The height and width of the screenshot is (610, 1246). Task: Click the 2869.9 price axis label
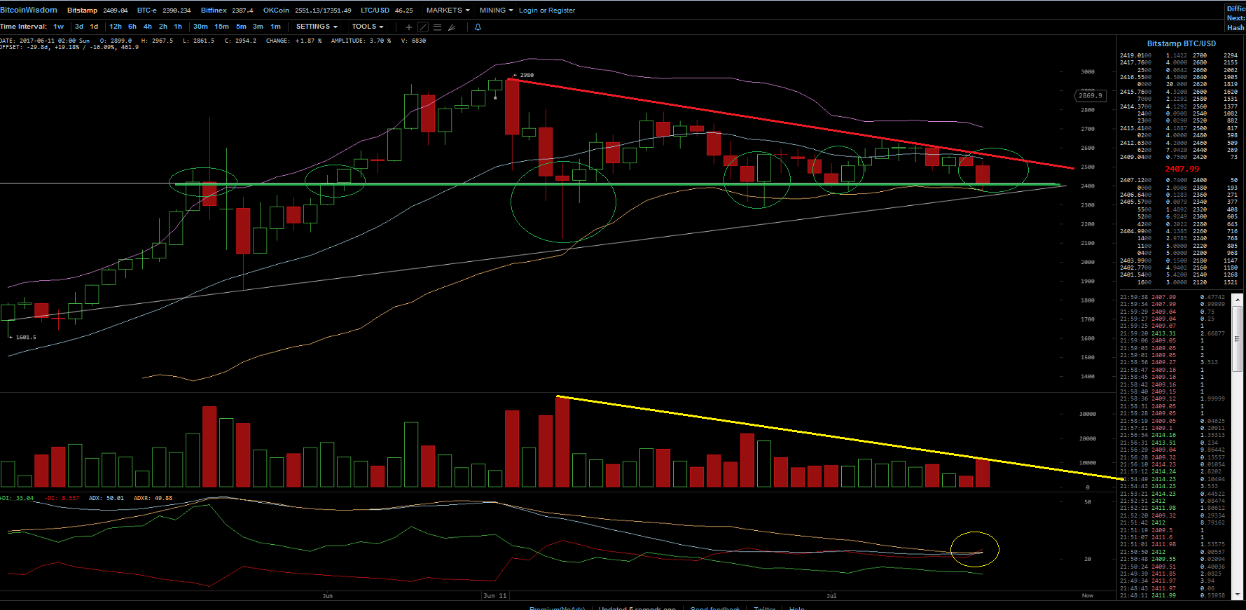click(x=1091, y=95)
